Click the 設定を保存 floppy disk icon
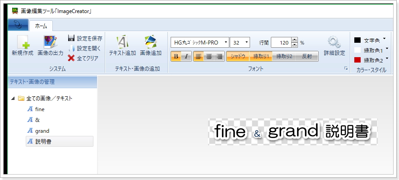 click(x=71, y=38)
